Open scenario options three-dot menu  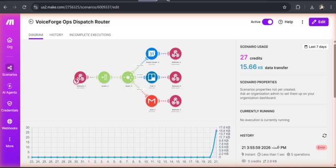tap(302, 22)
